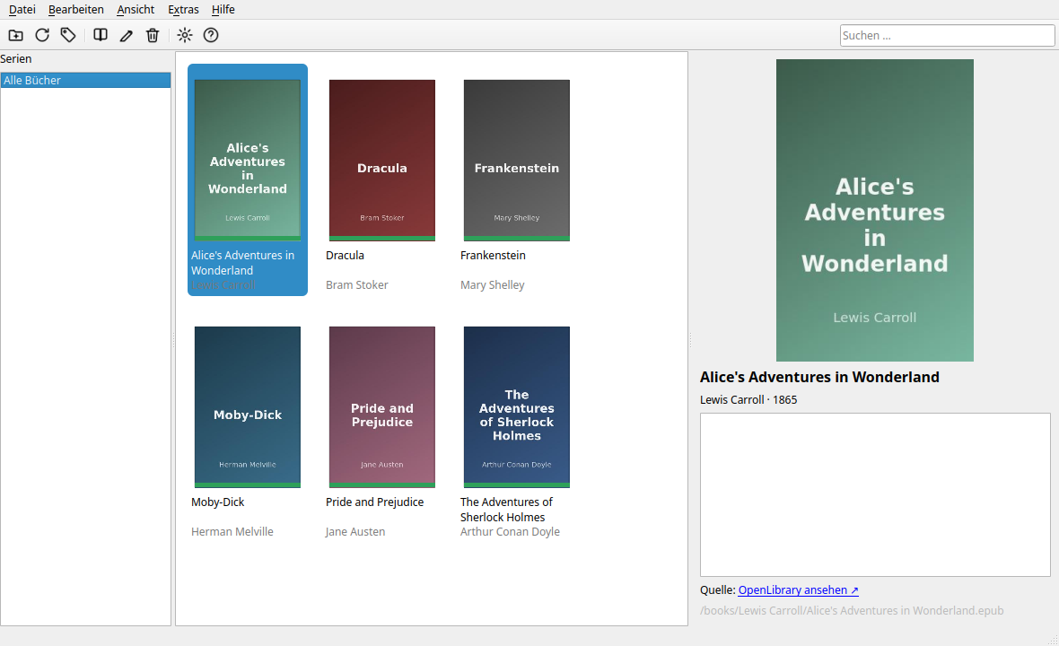1059x646 pixels.
Task: Select the Frankenstein book cover
Action: 517,160
